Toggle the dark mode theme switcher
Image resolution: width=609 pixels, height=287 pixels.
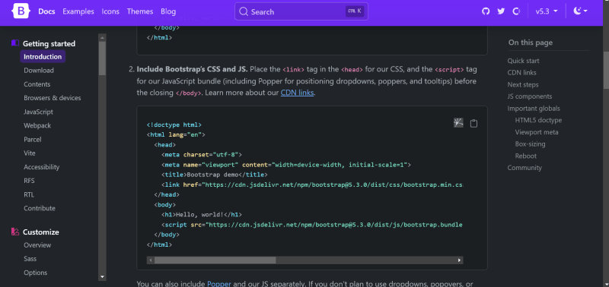point(581,11)
